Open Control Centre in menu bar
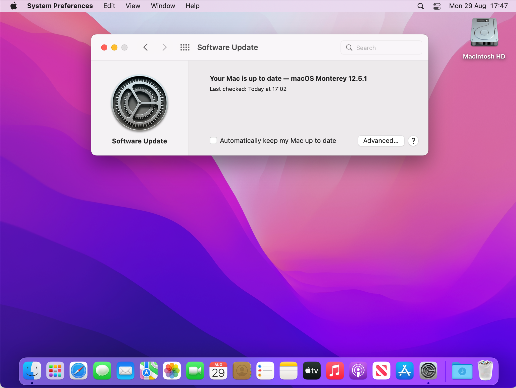 pyautogui.click(x=437, y=6)
